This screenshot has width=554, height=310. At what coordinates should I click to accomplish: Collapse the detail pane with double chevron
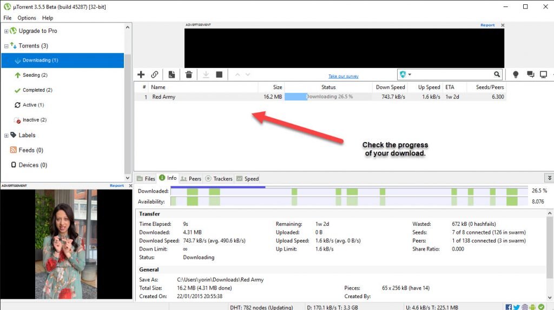pos(550,178)
